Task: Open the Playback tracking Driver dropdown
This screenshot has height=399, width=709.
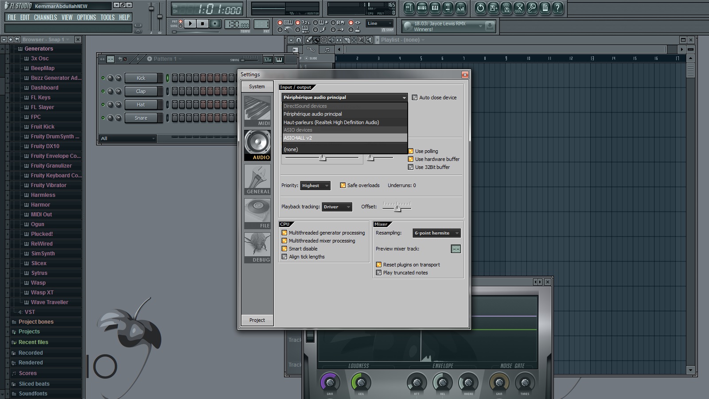Action: point(337,207)
